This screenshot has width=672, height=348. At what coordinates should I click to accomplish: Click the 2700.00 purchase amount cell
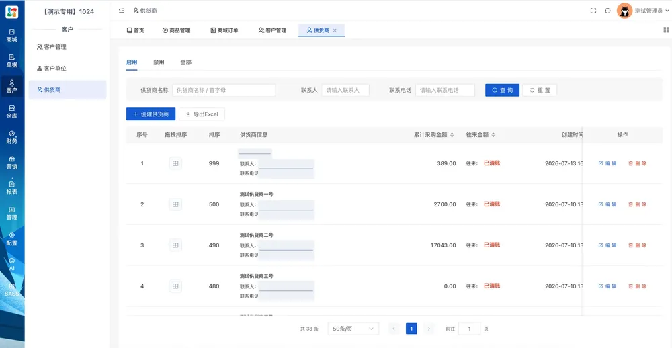(445, 204)
